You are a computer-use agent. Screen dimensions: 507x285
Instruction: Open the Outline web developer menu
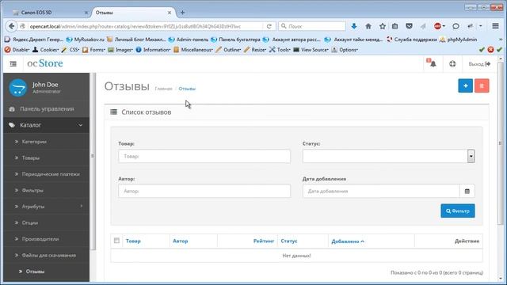click(228, 50)
